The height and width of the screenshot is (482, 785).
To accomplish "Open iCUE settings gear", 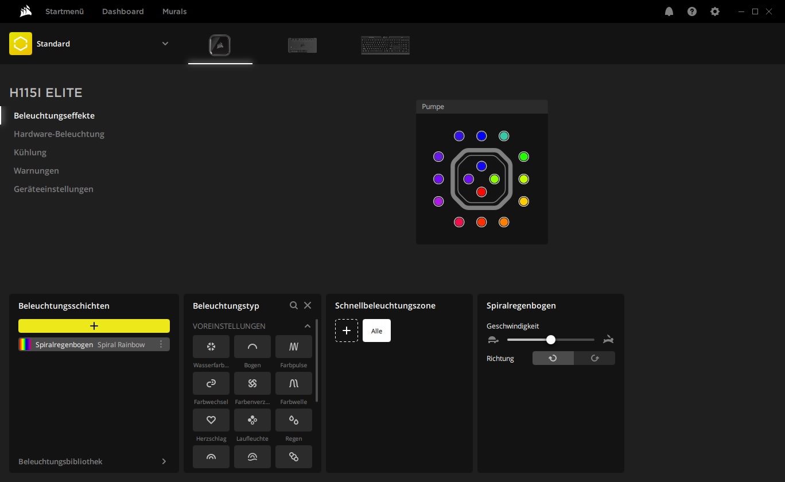I will click(x=715, y=11).
